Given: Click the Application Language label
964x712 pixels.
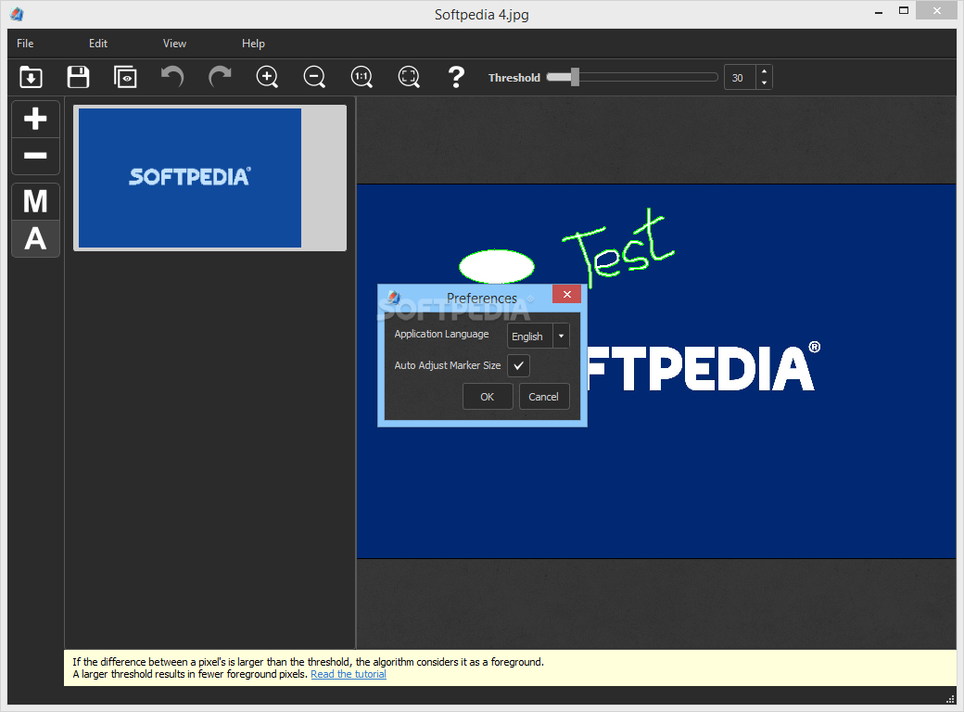Looking at the screenshot, I should tap(441, 334).
